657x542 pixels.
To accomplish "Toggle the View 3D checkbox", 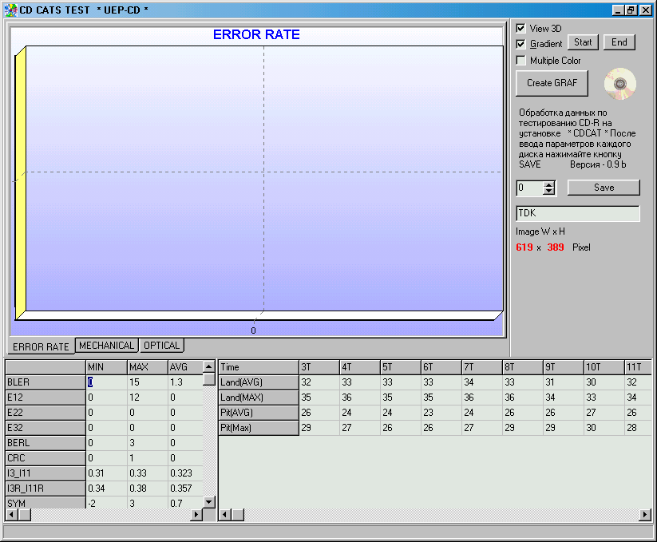I will [520, 29].
